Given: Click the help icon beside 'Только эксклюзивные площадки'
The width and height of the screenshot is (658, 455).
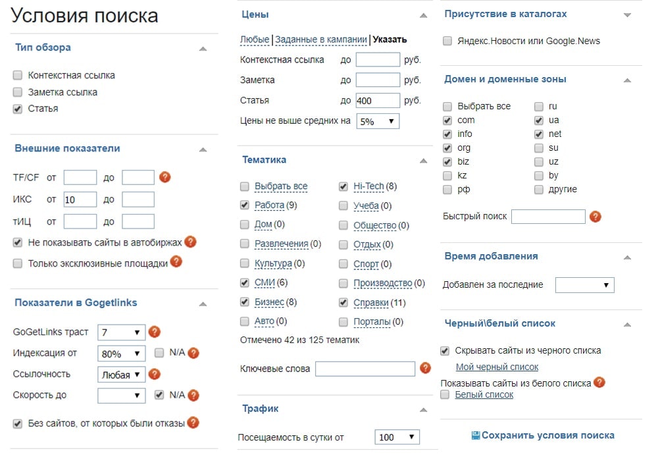Looking at the screenshot, I should pos(176,261).
